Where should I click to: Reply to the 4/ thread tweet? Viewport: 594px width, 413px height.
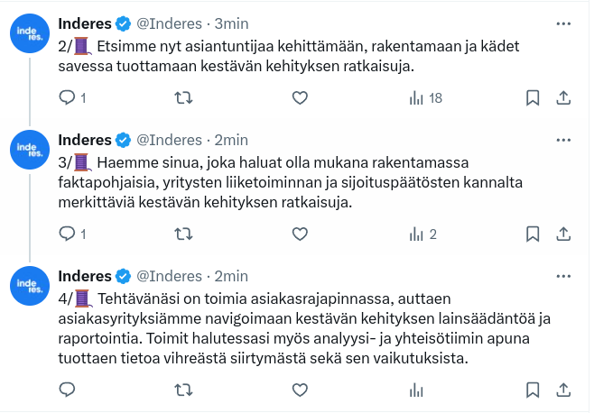pos(66,390)
